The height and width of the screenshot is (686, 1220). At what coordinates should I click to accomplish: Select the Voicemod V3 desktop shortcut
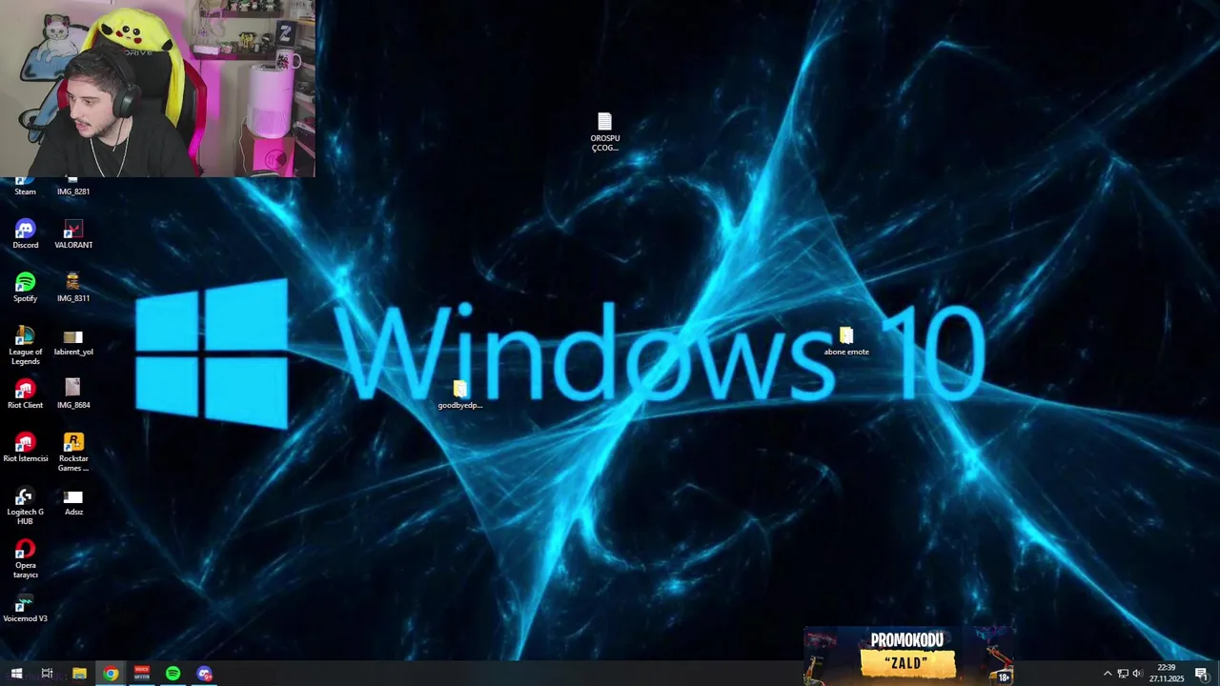tap(25, 608)
